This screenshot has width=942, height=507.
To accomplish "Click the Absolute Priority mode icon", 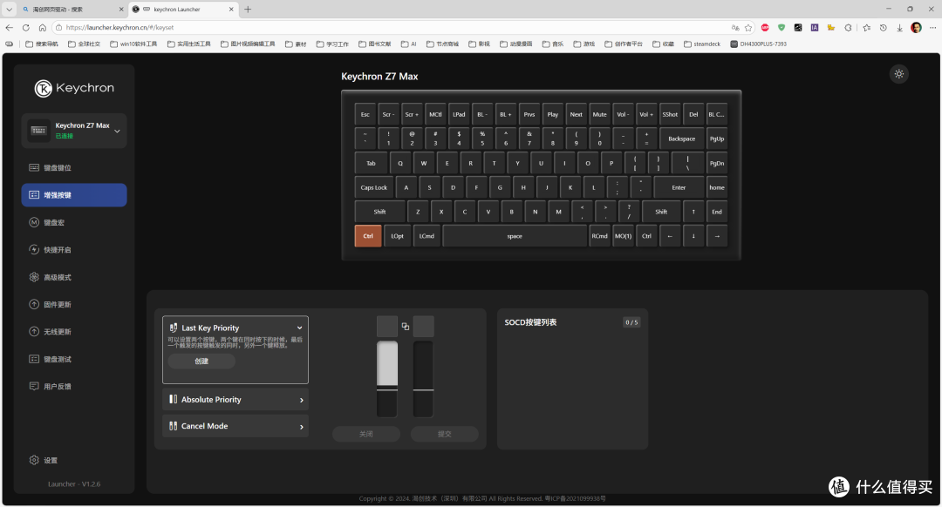I will point(173,399).
